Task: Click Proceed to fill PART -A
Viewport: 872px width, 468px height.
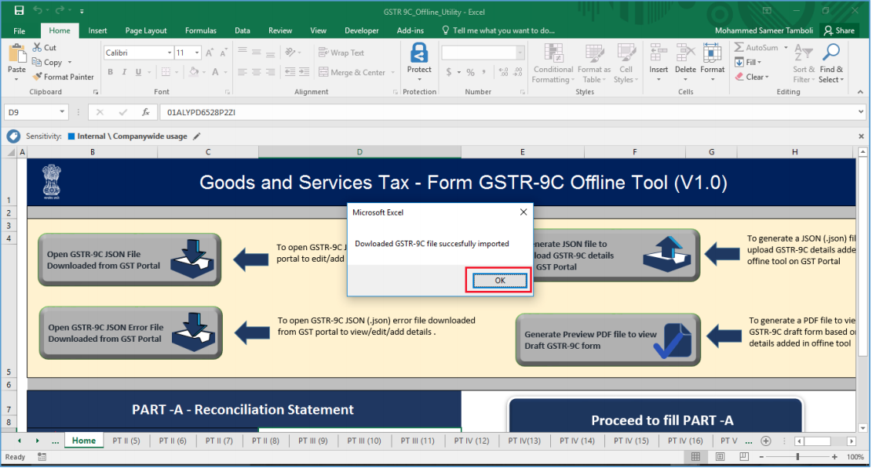Action: (655, 415)
